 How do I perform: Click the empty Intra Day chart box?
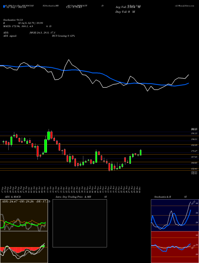(x=80, y=223)
